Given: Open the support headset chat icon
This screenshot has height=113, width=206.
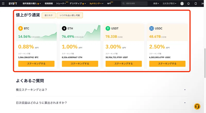Looking at the screenshot, I should point(197,106).
